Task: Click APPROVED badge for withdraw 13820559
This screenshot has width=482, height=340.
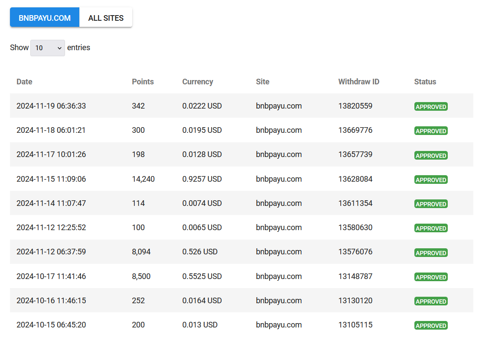Action: 431,106
